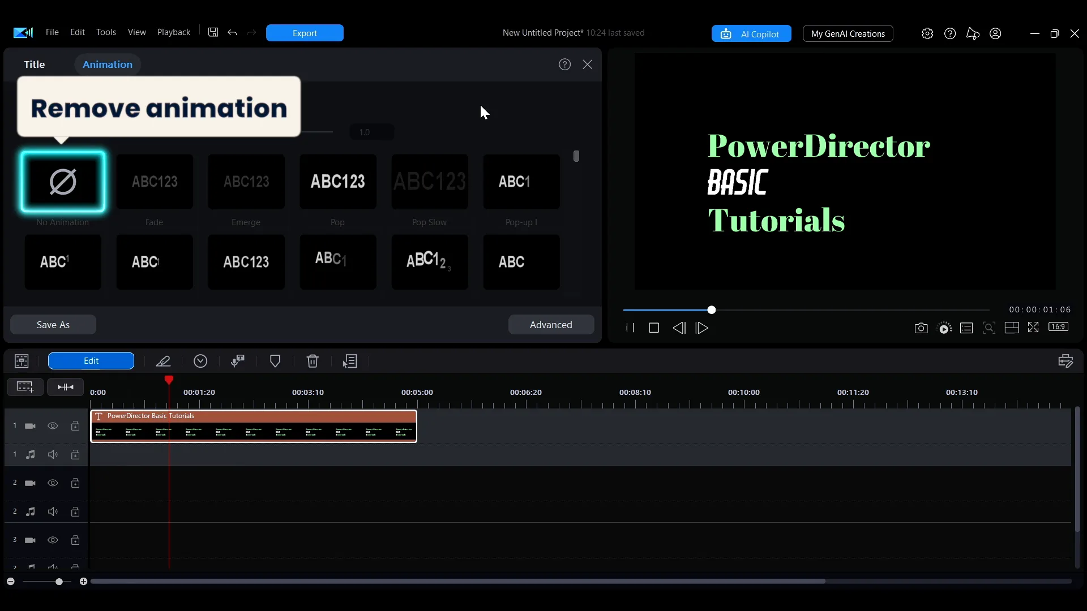
Task: Click the audio-video tool icon in the timeline toolbar
Action: (x=238, y=361)
